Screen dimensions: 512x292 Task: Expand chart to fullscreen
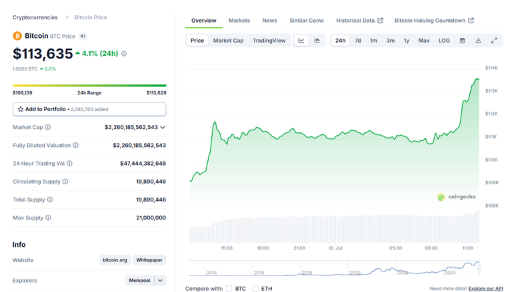(x=494, y=41)
